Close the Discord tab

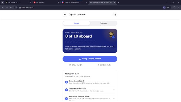pyautogui.click(x=86, y=2)
